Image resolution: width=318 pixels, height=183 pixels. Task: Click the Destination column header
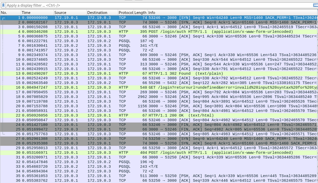coord(102,12)
